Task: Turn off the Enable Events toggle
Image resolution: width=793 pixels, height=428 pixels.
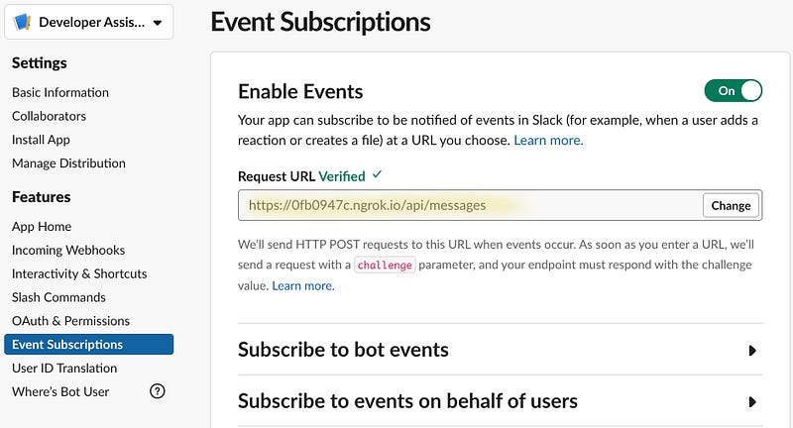Action: point(734,91)
